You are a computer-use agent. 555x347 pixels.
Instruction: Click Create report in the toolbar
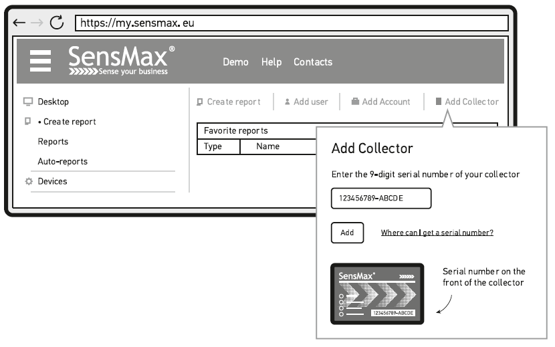233,102
